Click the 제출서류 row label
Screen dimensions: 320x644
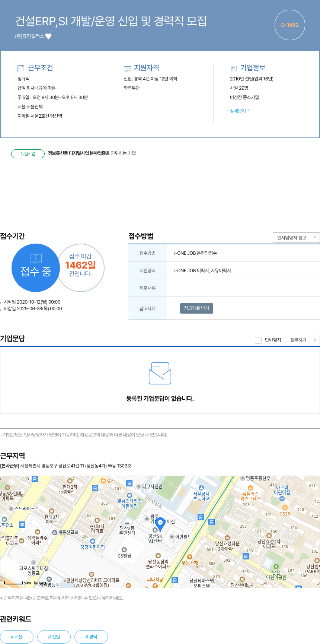click(147, 288)
